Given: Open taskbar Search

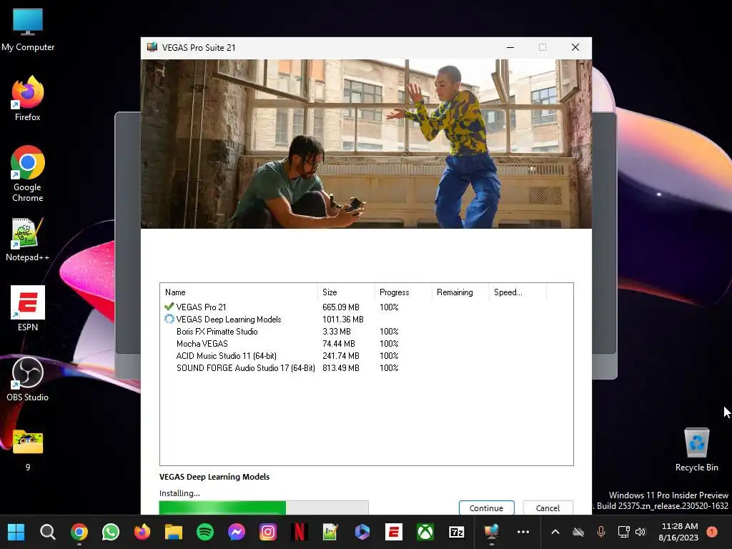Looking at the screenshot, I should click(x=48, y=532).
